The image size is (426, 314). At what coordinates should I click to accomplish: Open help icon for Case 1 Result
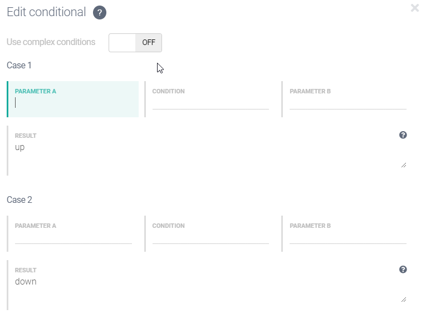[403, 135]
